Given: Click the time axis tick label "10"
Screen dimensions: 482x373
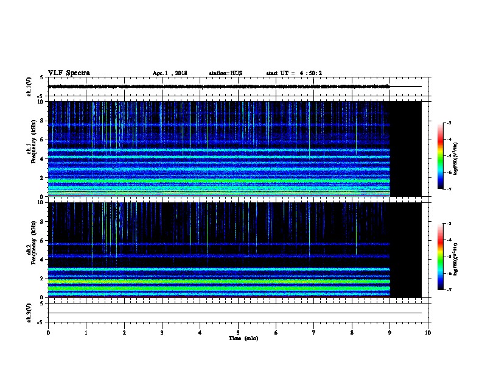Looking at the screenshot, I should [x=428, y=333].
